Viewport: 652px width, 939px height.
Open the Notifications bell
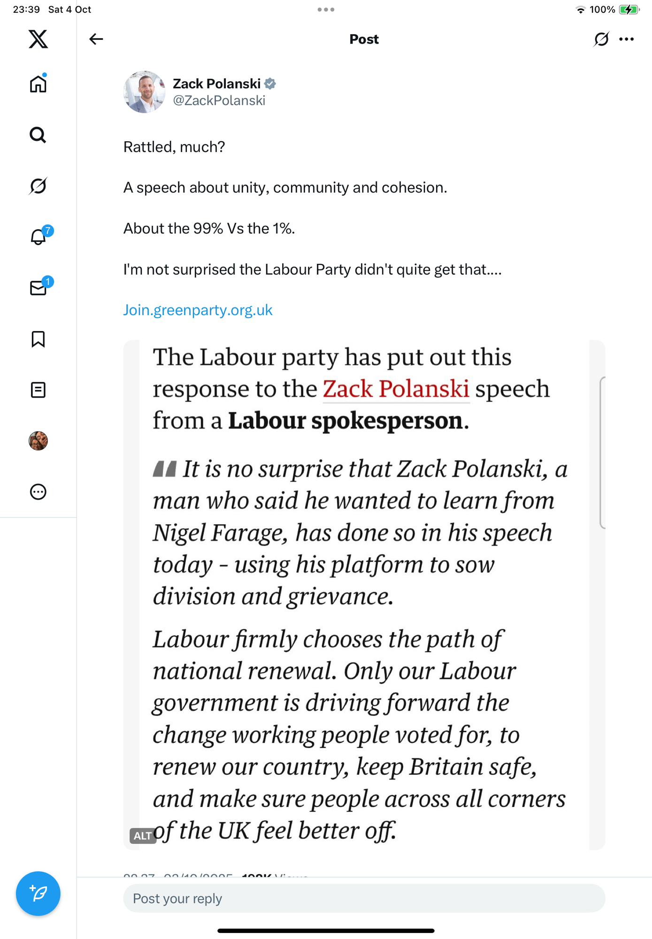(38, 237)
